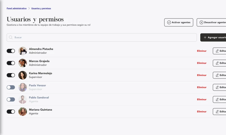This screenshot has width=226, height=135.
Task: Open Marcos Grajeda's avatar photo
Action: [23, 63]
